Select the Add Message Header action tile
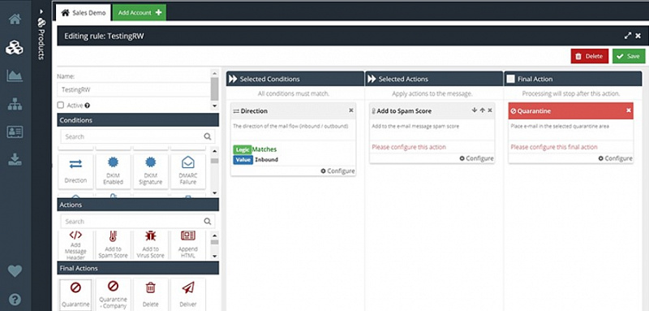Image resolution: width=649 pixels, height=311 pixels. [75, 244]
